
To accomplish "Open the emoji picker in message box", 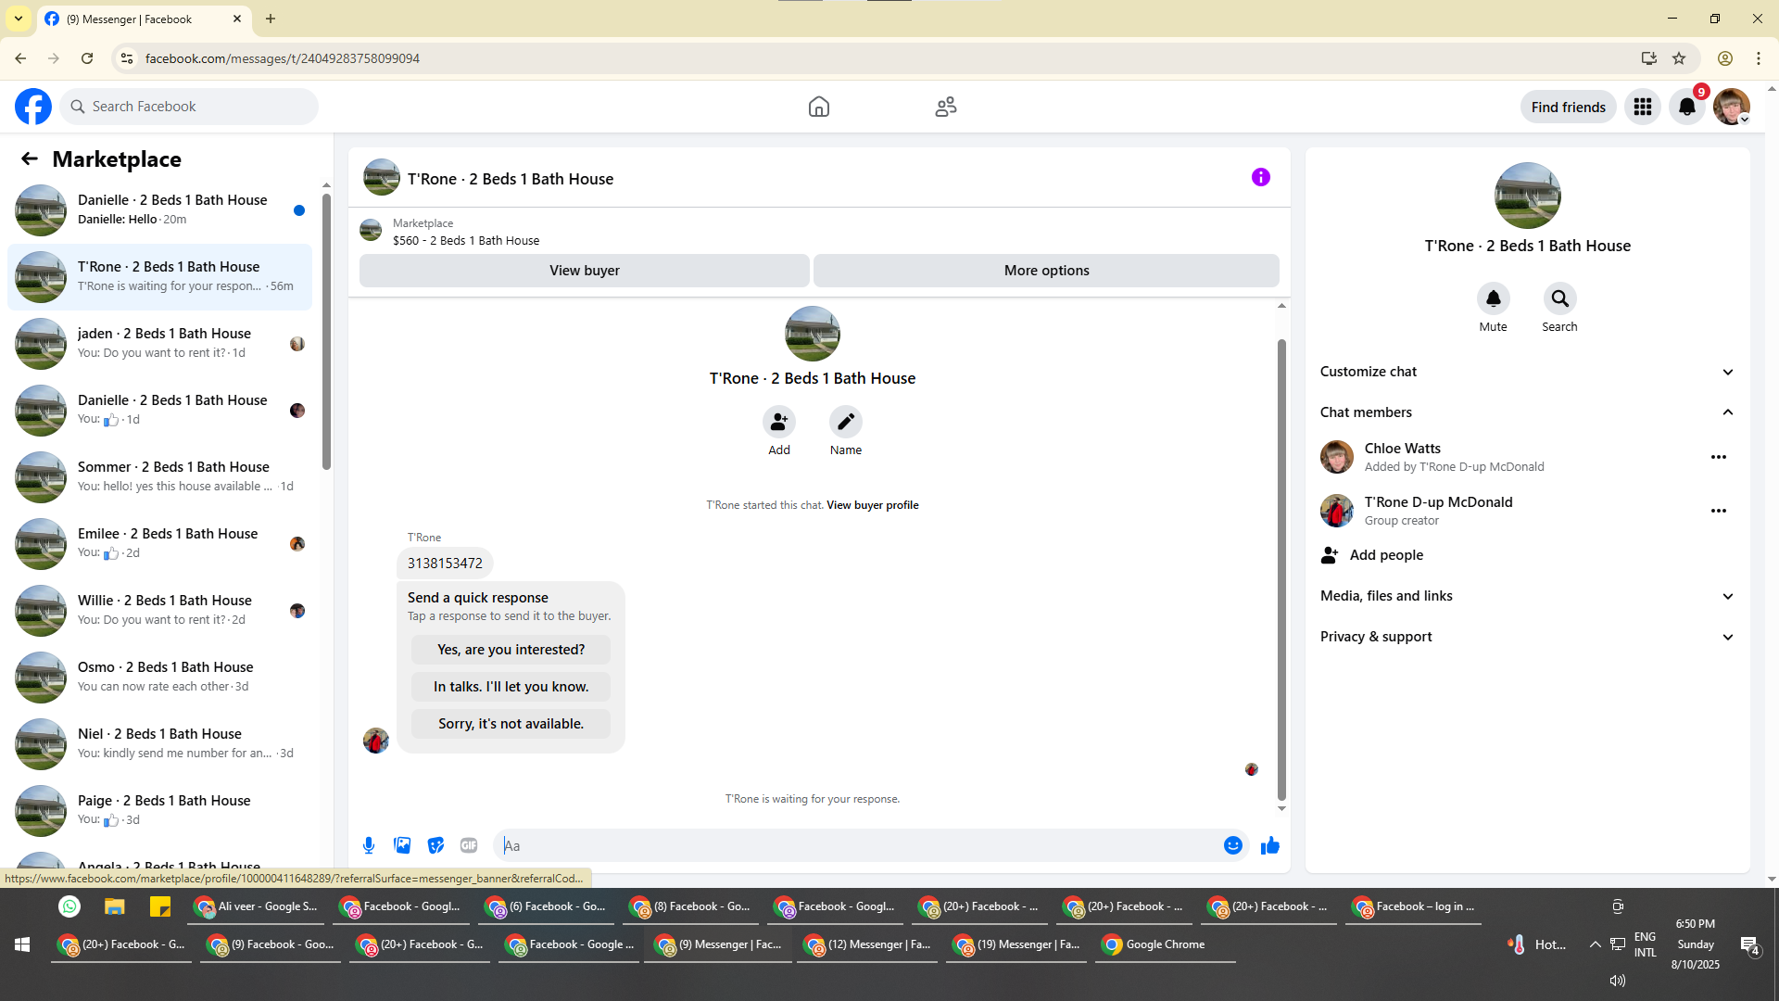I will [x=1232, y=845].
